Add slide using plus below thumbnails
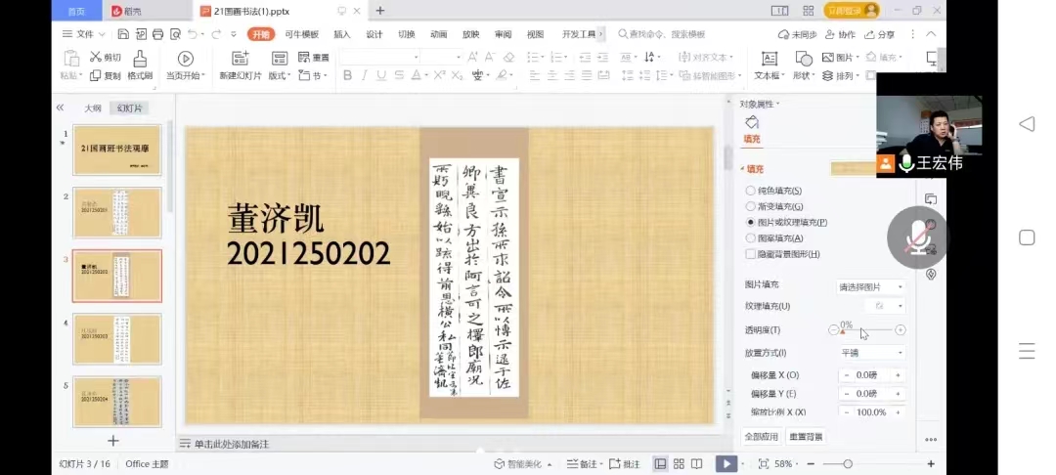Image resolution: width=1056 pixels, height=475 pixels. [x=113, y=441]
